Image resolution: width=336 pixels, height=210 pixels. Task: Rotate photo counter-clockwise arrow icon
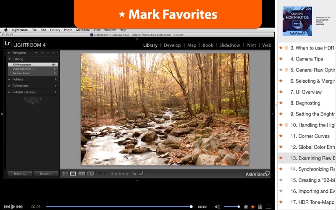134,173
